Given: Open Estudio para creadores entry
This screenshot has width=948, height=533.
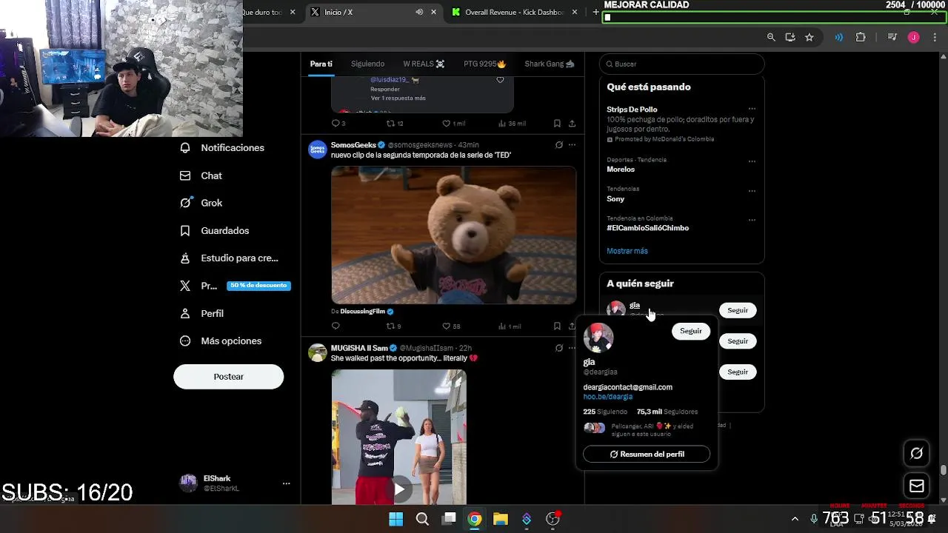Looking at the screenshot, I should 230,258.
